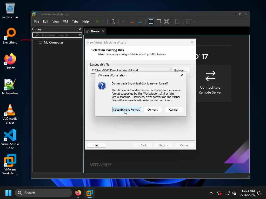Click the existing disk file path field
The width and height of the screenshot is (266, 199).
[130, 70]
